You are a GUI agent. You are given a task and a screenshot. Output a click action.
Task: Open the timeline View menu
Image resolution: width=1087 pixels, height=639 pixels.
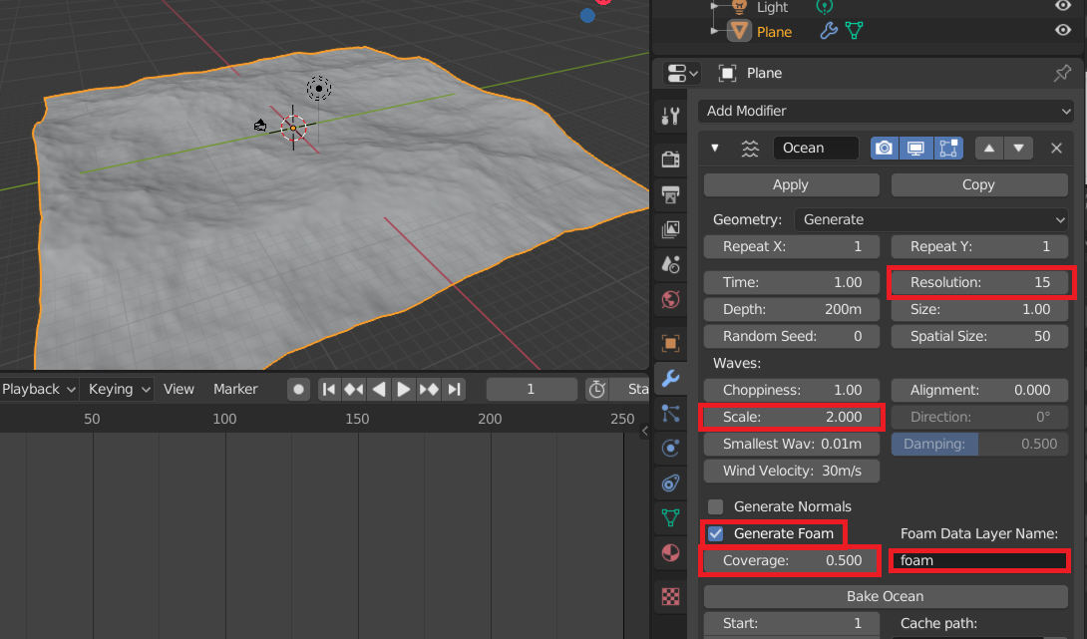pos(179,390)
